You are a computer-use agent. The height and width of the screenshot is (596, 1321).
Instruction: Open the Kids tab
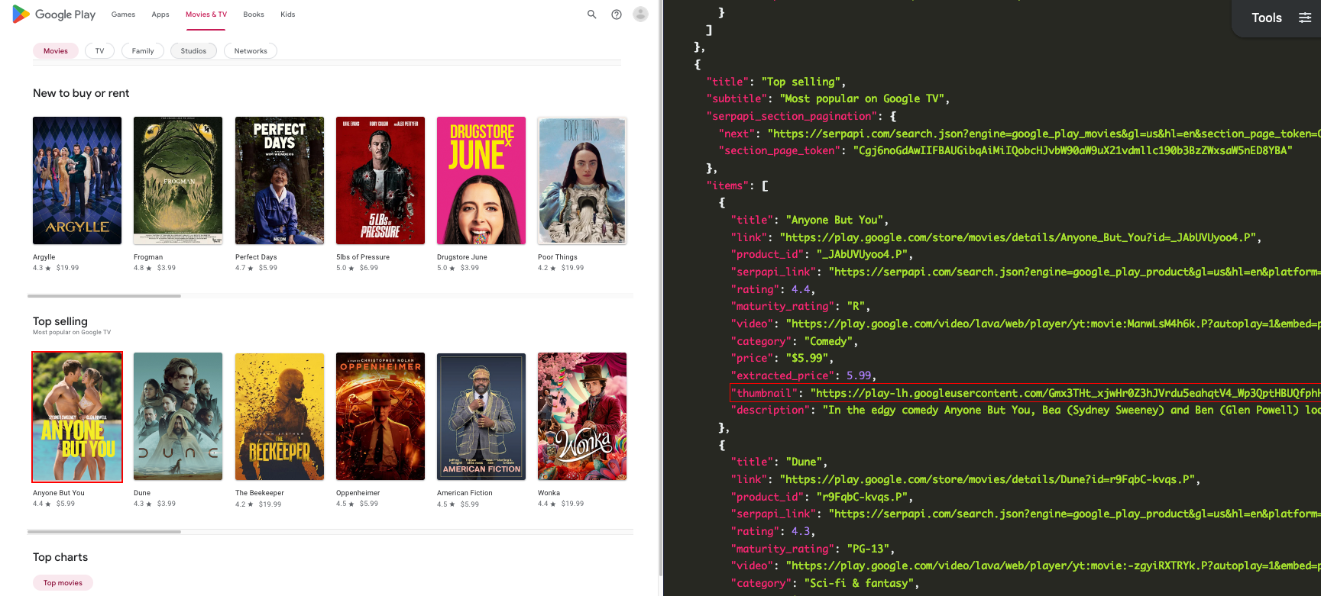[x=287, y=14]
